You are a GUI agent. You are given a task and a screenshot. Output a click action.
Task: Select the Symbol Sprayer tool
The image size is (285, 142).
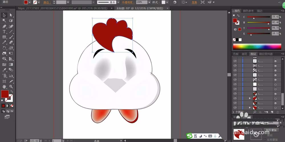(x=4, y=75)
